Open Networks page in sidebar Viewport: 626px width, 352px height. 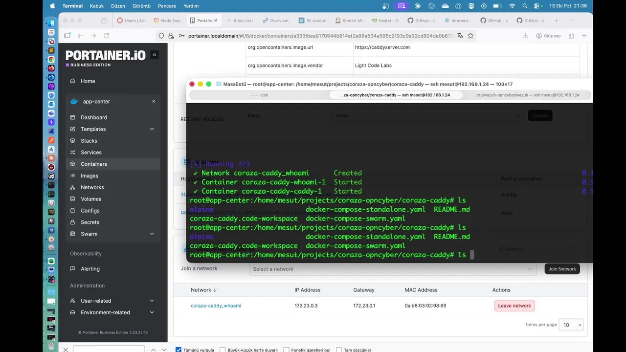tap(92, 187)
